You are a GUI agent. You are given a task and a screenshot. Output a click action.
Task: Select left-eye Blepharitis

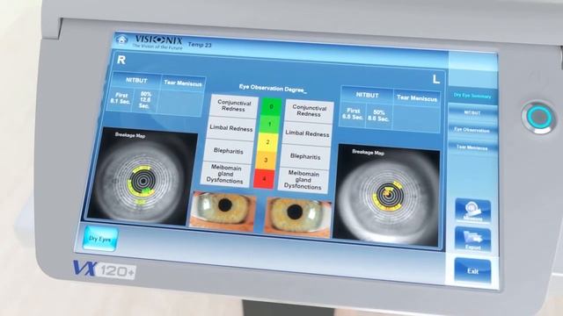[305, 156]
